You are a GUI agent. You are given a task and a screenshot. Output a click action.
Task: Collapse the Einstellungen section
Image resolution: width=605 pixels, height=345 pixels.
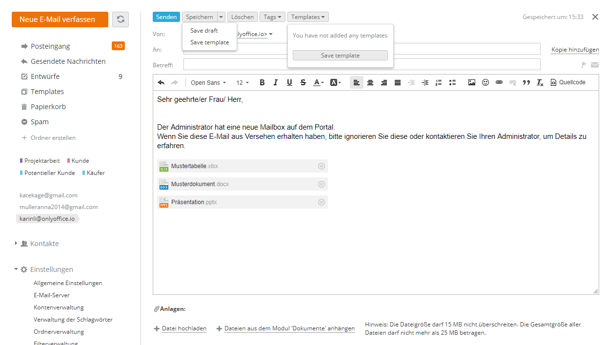[17, 269]
